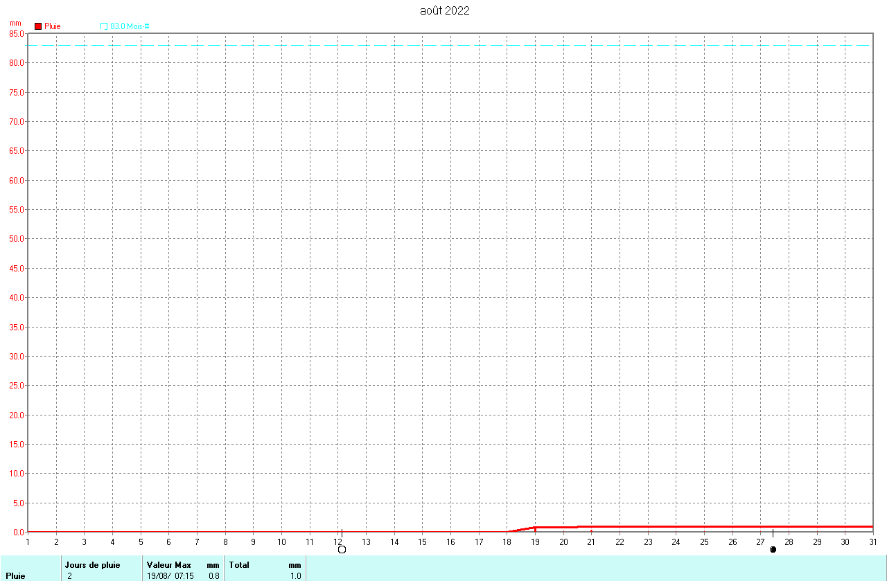Click the 50.0 y-axis label
887x581 pixels.
(17, 239)
